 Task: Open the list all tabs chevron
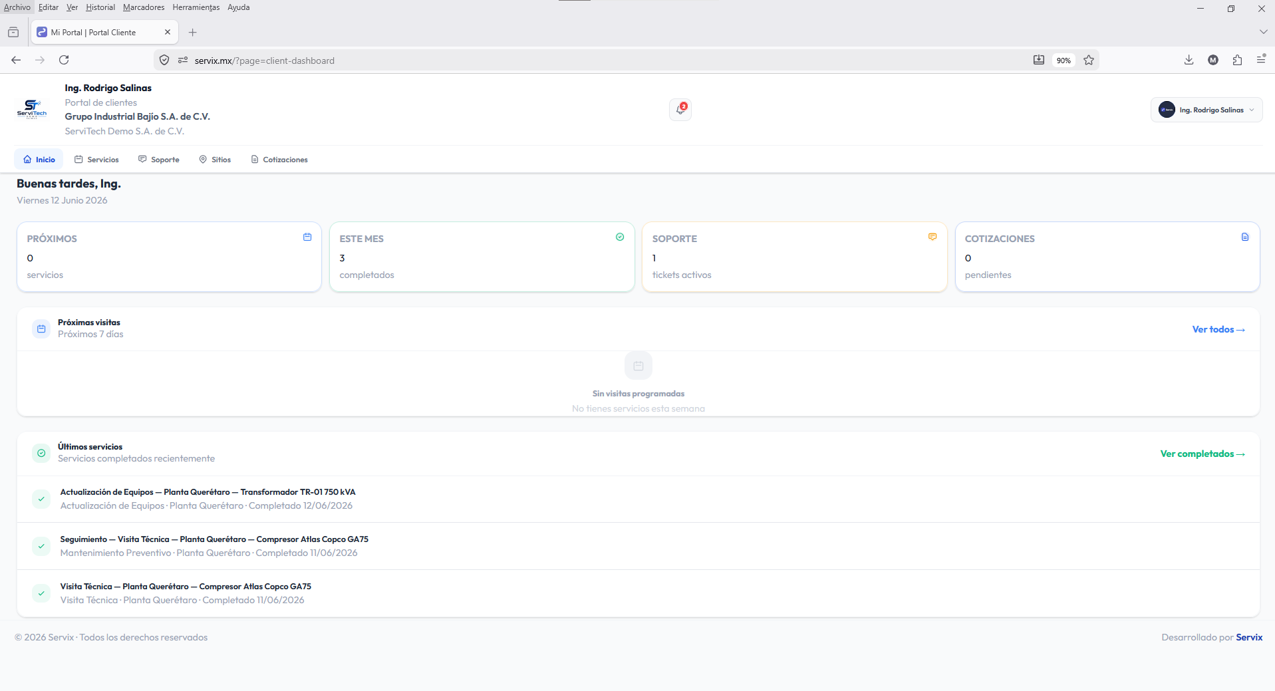1263,32
